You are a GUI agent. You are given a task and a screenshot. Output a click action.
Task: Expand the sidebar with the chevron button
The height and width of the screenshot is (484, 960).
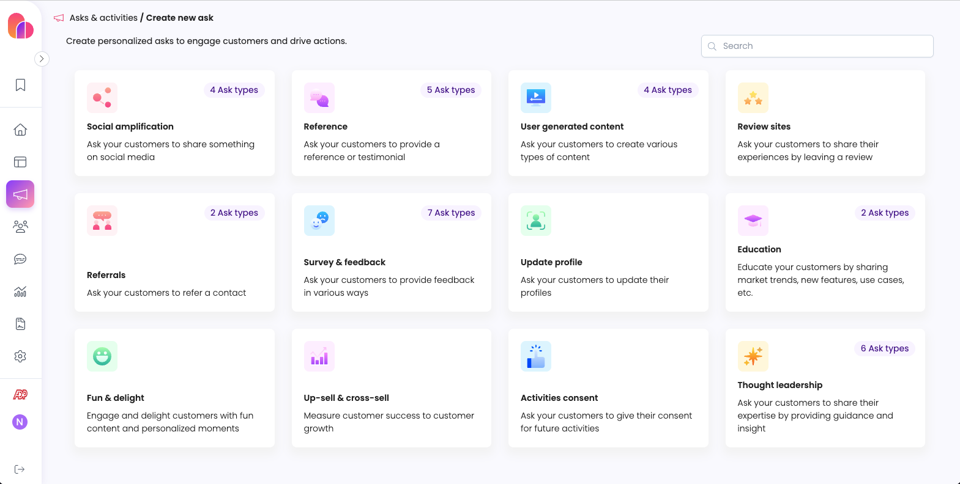click(41, 59)
